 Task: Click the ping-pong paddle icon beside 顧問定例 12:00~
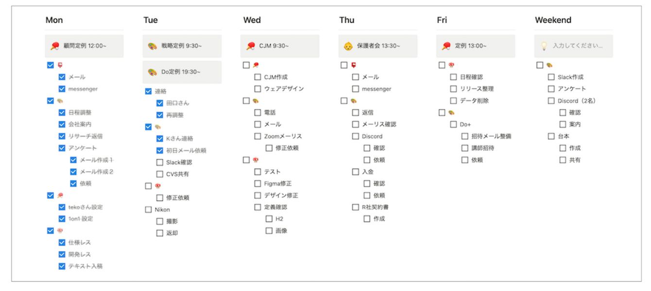pyautogui.click(x=54, y=46)
